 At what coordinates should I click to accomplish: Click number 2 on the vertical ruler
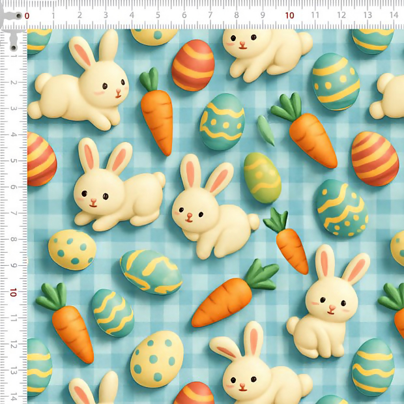click(x=14, y=82)
